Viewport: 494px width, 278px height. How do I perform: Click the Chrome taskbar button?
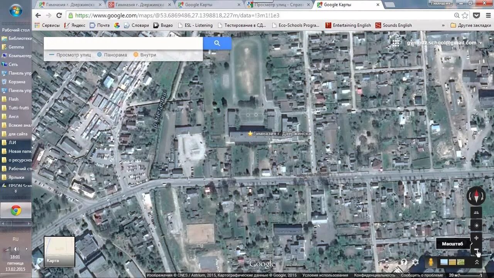tap(16, 210)
